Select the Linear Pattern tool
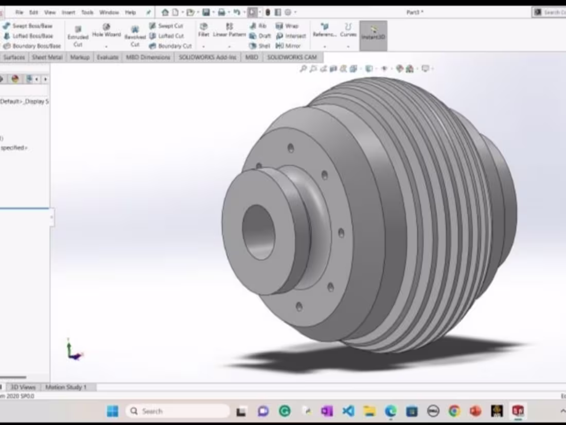Viewport: 566px width, 425px height. [x=228, y=30]
